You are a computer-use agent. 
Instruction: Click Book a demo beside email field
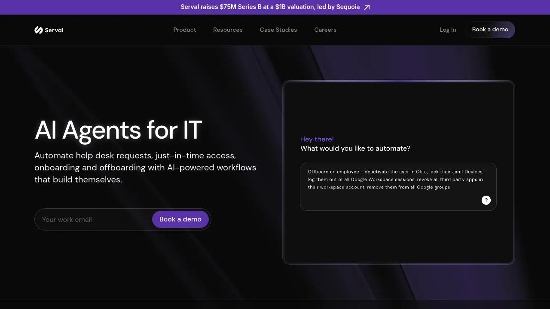(x=180, y=219)
